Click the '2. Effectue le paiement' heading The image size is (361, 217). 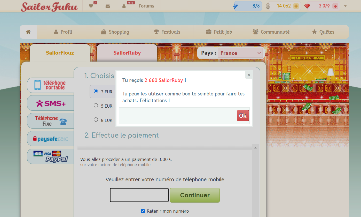122,135
